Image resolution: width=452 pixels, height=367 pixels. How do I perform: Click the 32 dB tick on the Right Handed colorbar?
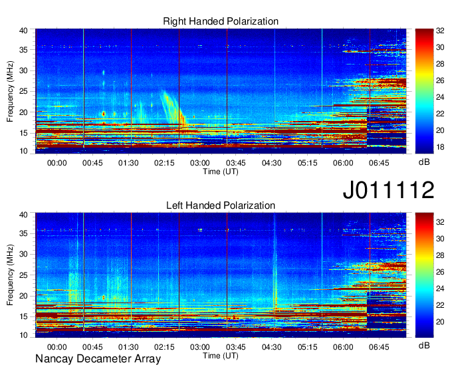click(440, 31)
